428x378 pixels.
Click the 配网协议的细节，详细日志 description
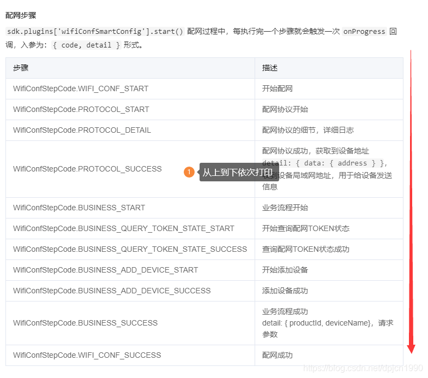click(308, 130)
